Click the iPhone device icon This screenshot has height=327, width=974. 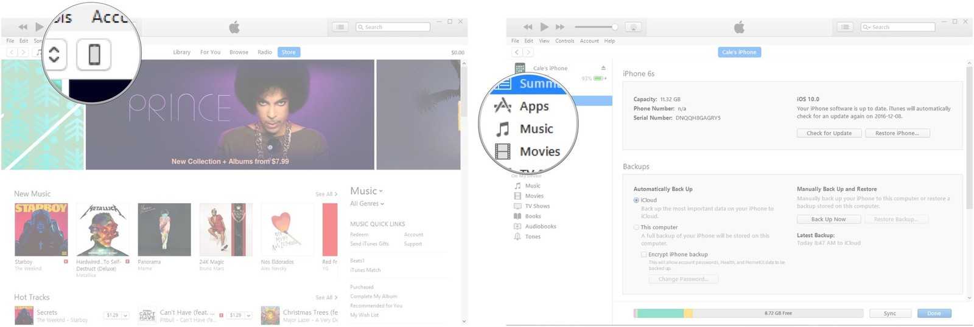(x=94, y=55)
